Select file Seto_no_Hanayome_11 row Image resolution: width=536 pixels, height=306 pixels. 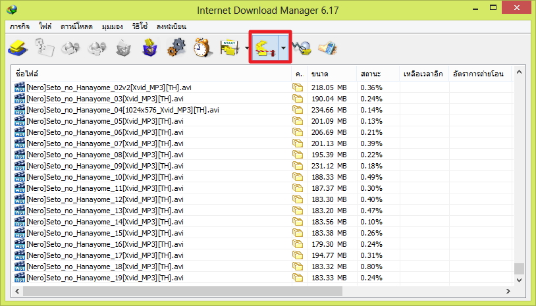point(263,188)
